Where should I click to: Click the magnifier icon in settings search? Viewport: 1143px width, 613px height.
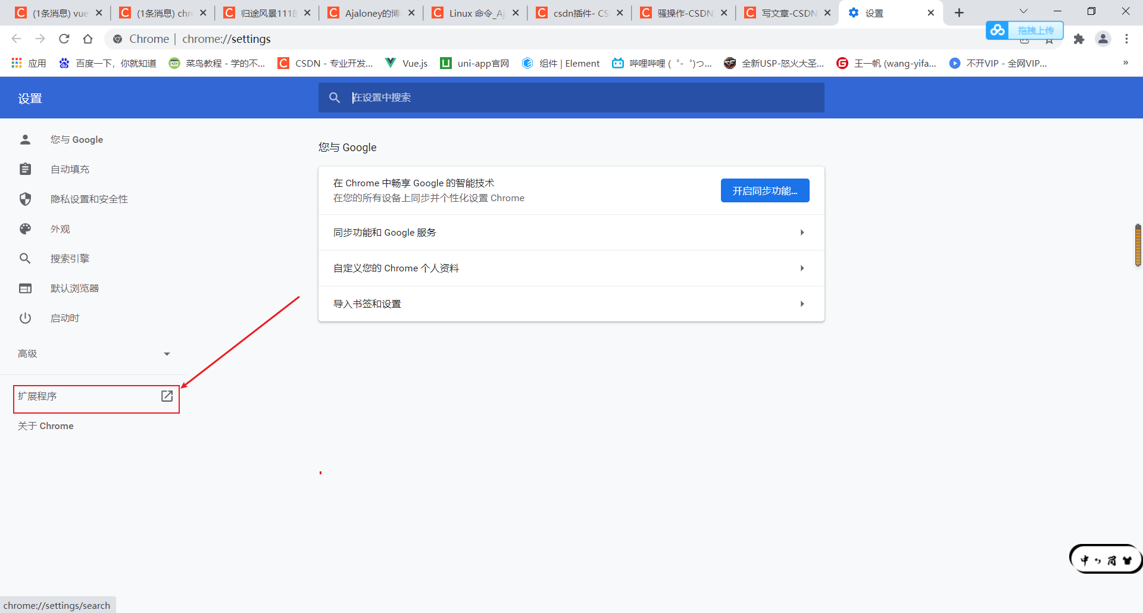(335, 98)
